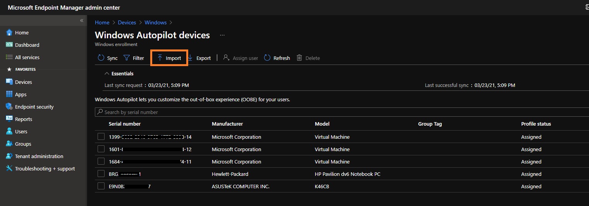Click Virtual Machine in the 1601 row
This screenshot has width=589, height=206.
coord(332,150)
